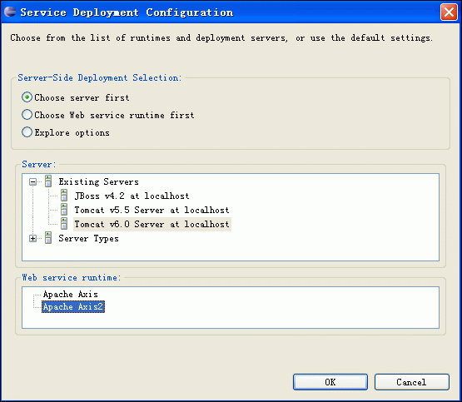Choose the Apache Axis runtime
This screenshot has width=462, height=402.
(71, 294)
